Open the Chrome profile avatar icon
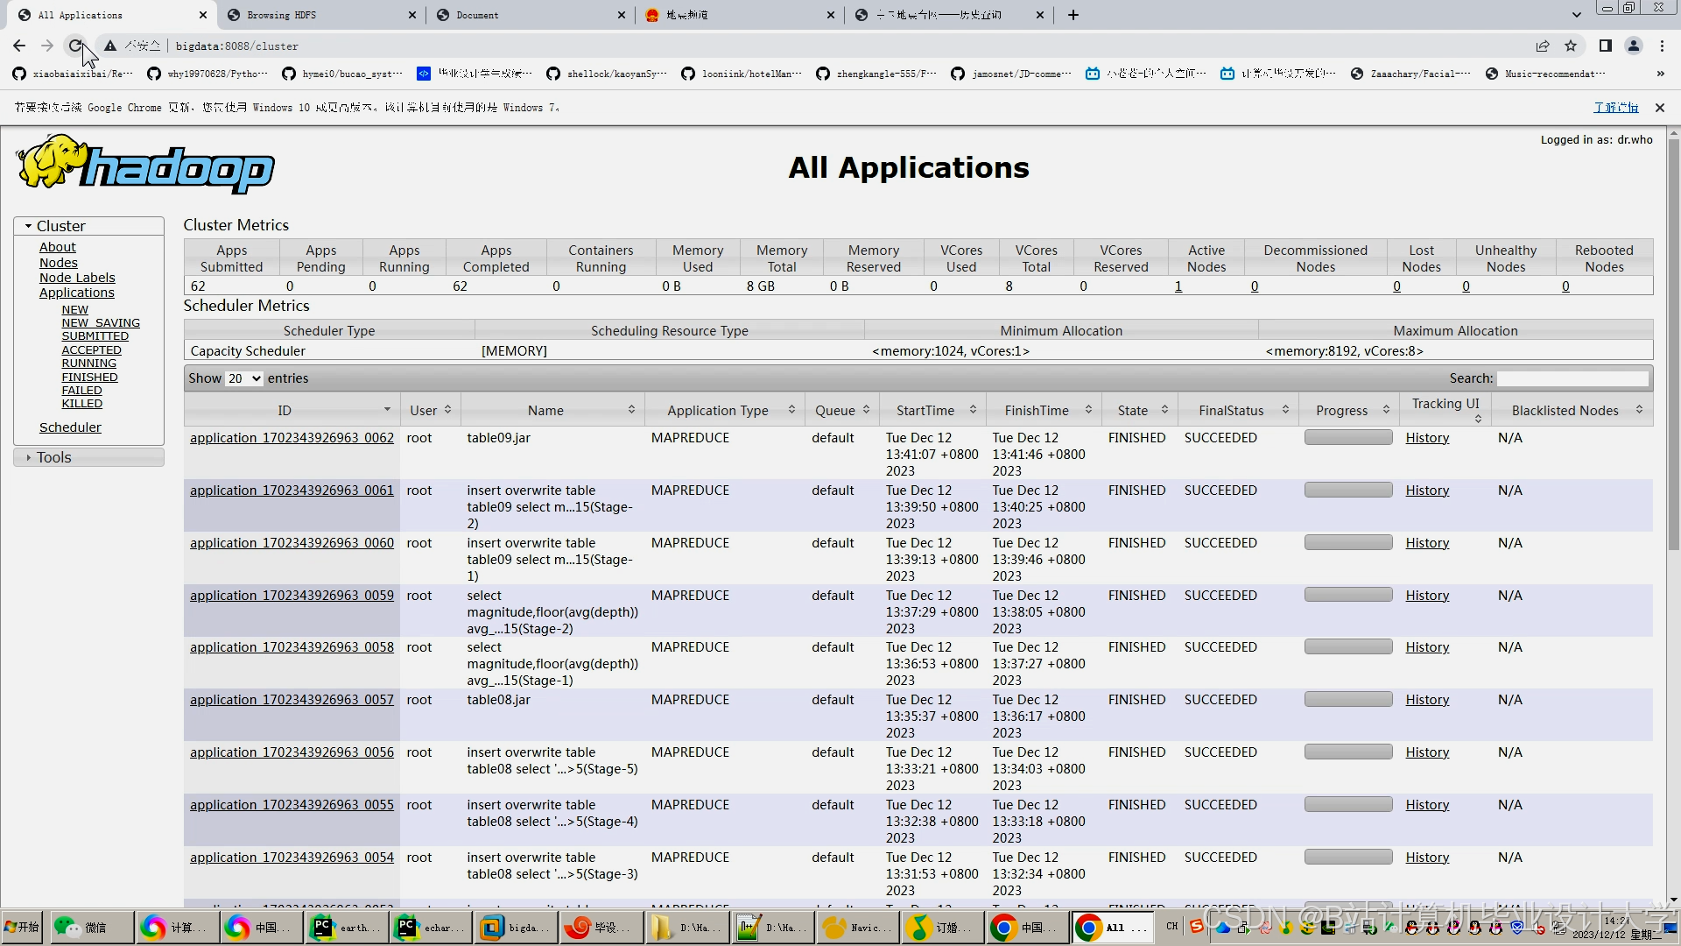The height and width of the screenshot is (946, 1681). click(1634, 46)
